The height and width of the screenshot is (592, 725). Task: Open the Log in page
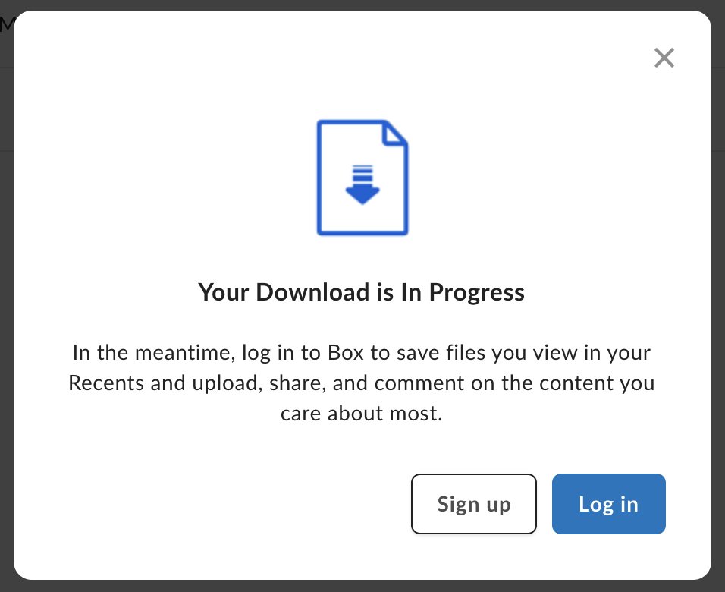[x=608, y=504]
